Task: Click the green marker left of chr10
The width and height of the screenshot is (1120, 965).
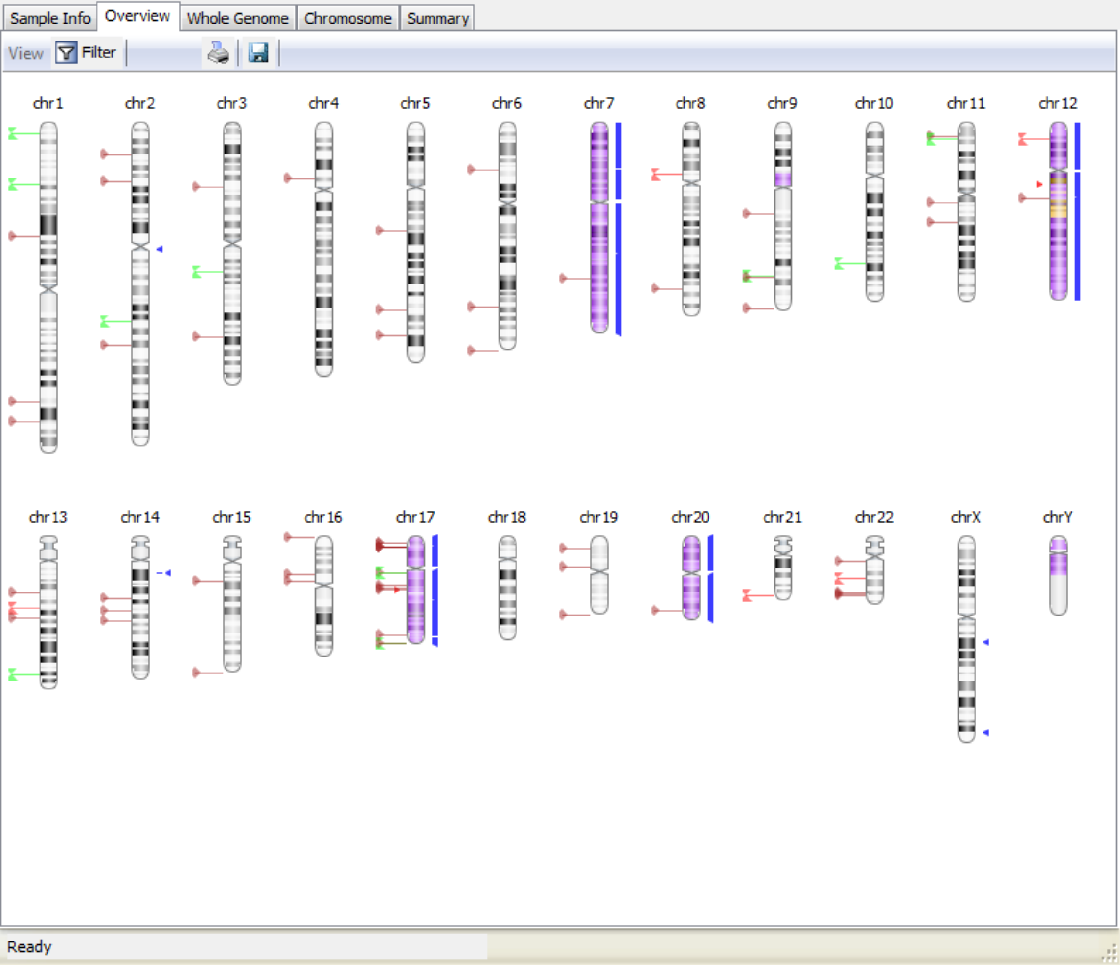Action: click(839, 263)
